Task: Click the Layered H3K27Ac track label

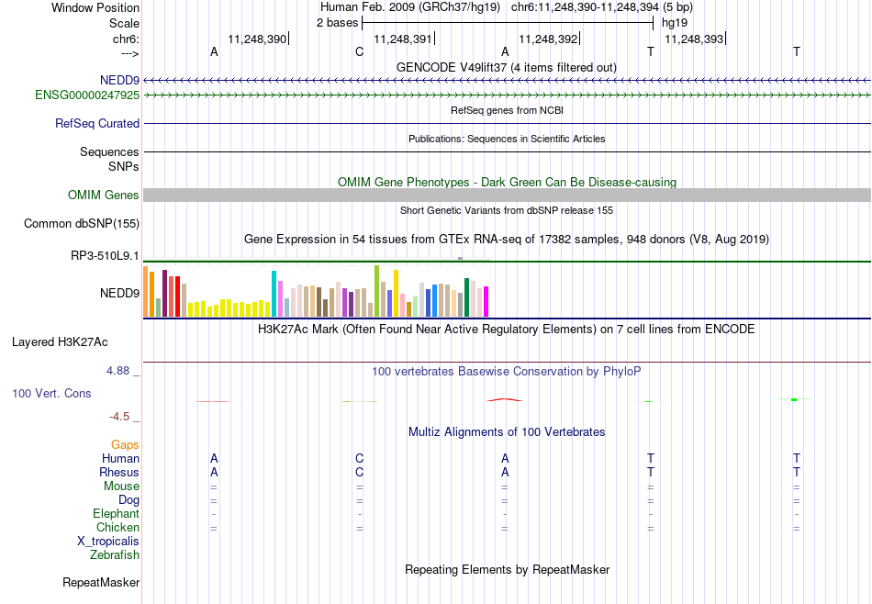Action: click(x=60, y=342)
